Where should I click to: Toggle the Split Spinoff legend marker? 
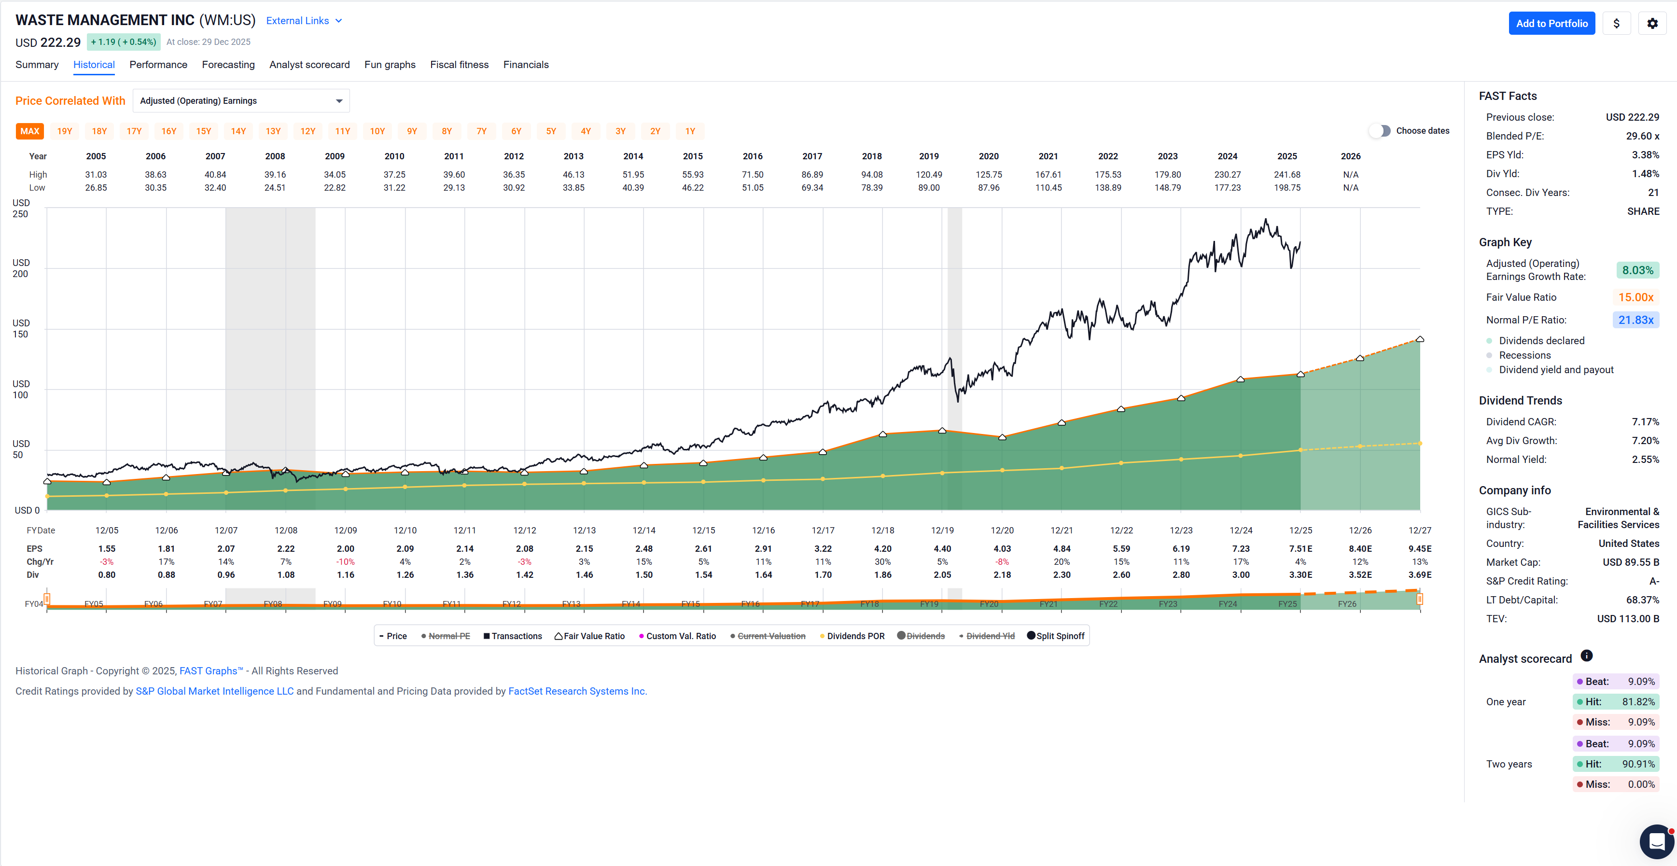(1031, 635)
